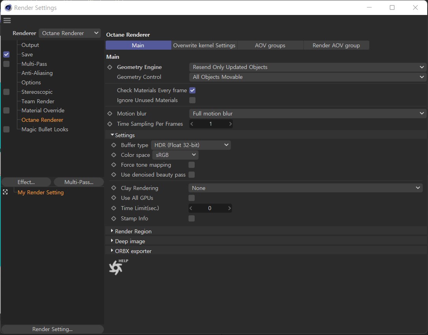Expand the Render Region section
Viewport: 428px width, 335px height.
point(112,231)
